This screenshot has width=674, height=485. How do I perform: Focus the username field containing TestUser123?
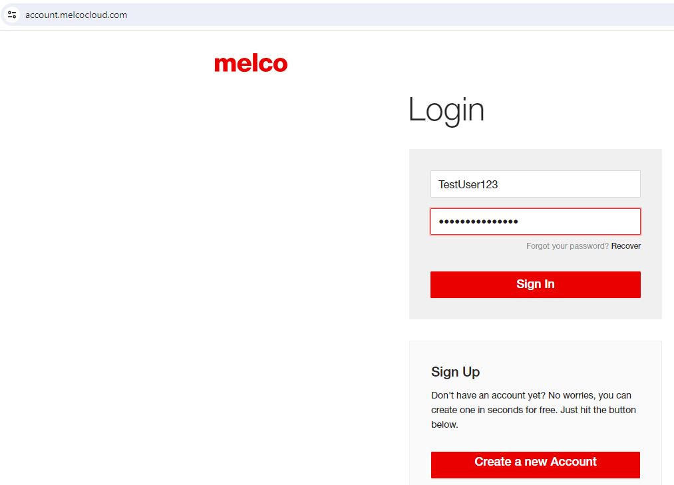535,184
